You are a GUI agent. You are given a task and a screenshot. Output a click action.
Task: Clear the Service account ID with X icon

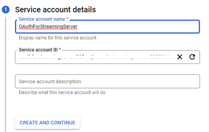[x=180, y=57]
